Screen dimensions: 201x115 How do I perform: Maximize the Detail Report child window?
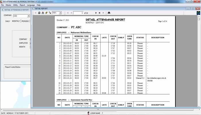pos(193,9)
